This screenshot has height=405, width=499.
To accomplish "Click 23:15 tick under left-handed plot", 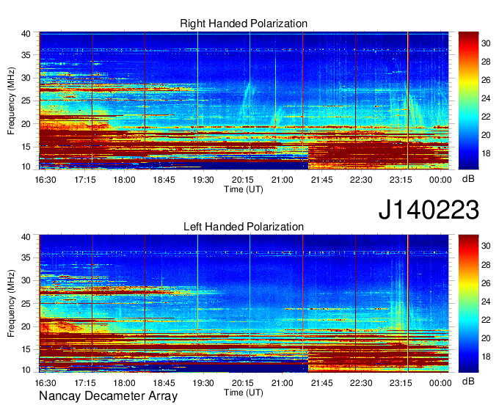I will tap(401, 383).
